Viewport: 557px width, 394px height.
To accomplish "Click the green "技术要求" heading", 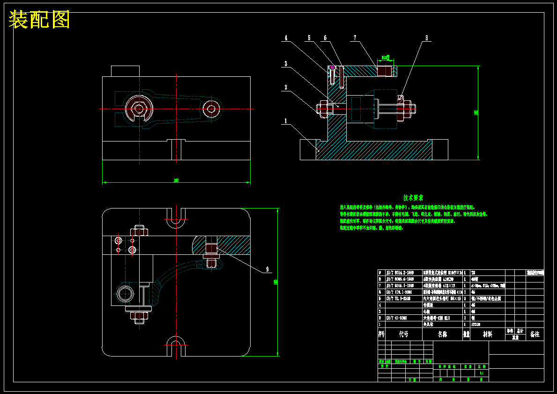I will pyautogui.click(x=413, y=198).
